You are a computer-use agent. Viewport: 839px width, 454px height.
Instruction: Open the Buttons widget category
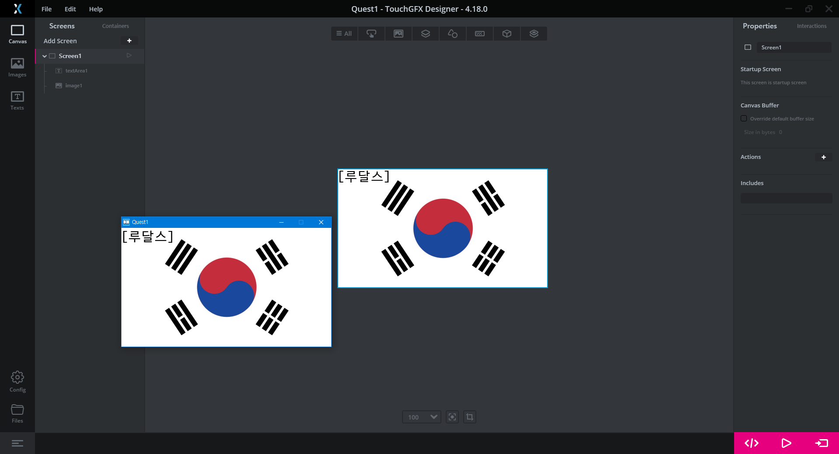tap(371, 34)
